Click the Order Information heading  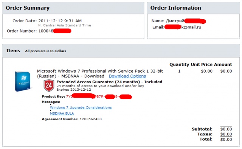pyautogui.click(x=175, y=8)
